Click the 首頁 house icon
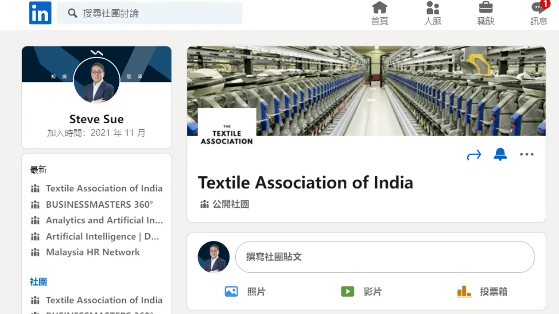Viewport: 559px width, 314px height. click(380, 8)
